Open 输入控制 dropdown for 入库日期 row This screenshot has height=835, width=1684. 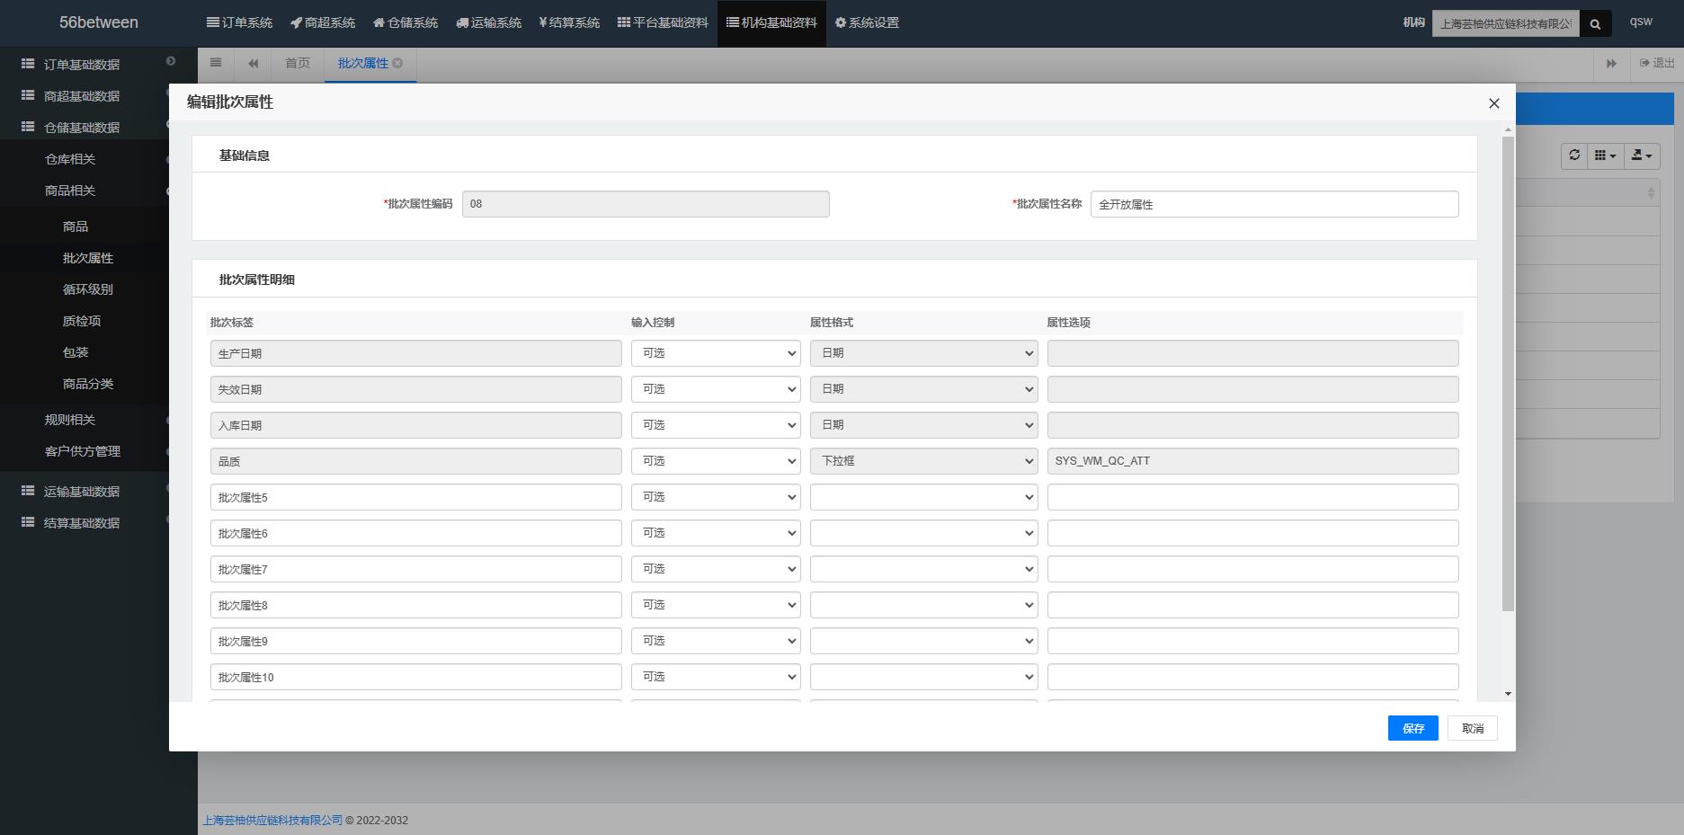coord(716,425)
